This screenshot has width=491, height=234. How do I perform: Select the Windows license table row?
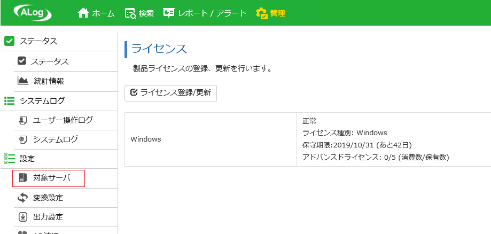[308, 139]
